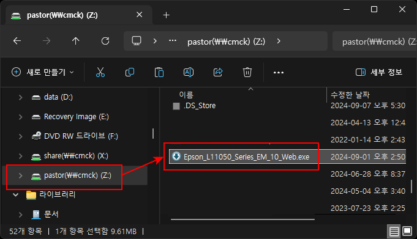Screen dimensions: 417x239
Task: Click the navigation pane scrollbar thumb
Action: 153,134
